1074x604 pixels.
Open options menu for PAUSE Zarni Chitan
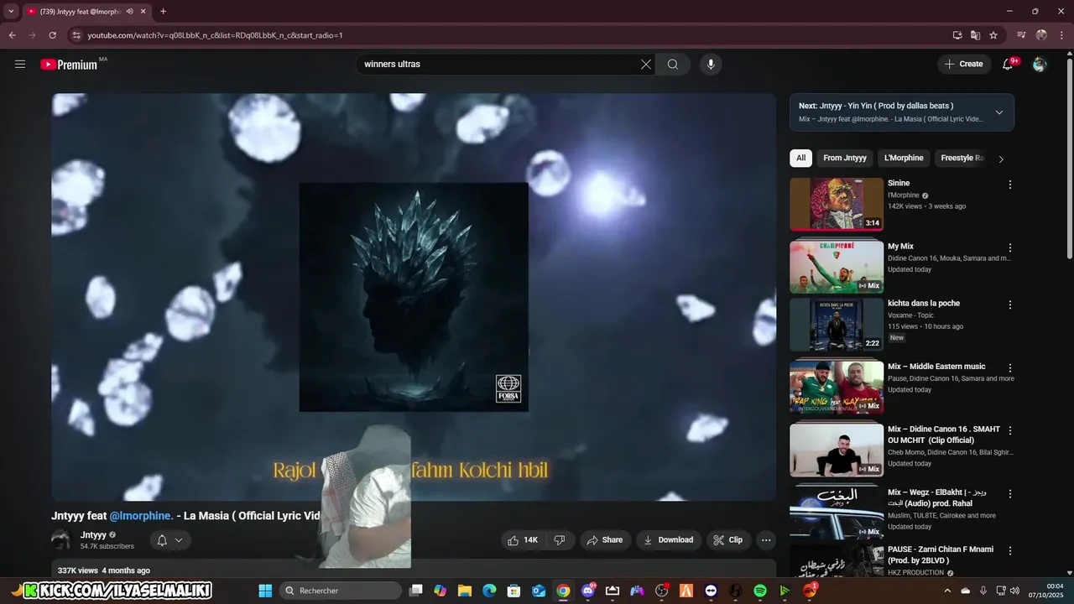(1010, 551)
